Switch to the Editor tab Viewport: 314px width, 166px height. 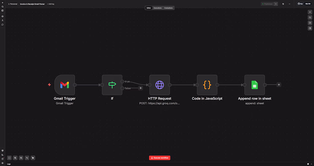[149, 8]
